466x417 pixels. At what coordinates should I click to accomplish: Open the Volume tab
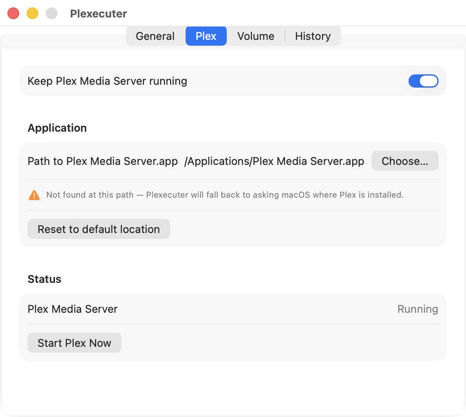[255, 36]
